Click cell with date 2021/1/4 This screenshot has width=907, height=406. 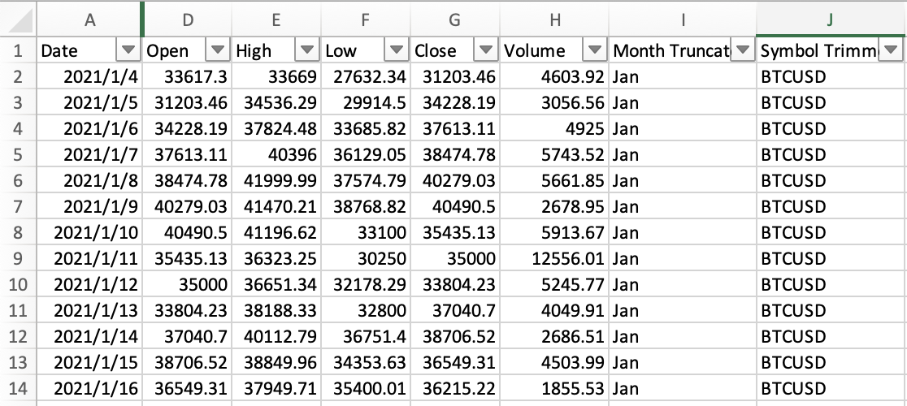point(88,77)
